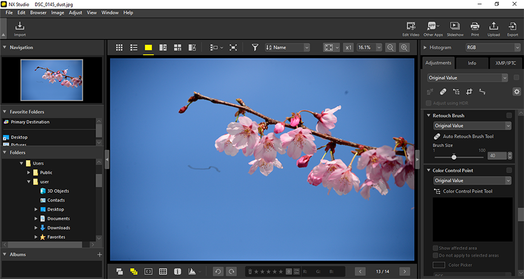Viewport: 524px width, 279px height.
Task: Click the Auto Retouch Brush Tool button
Action: 464,136
